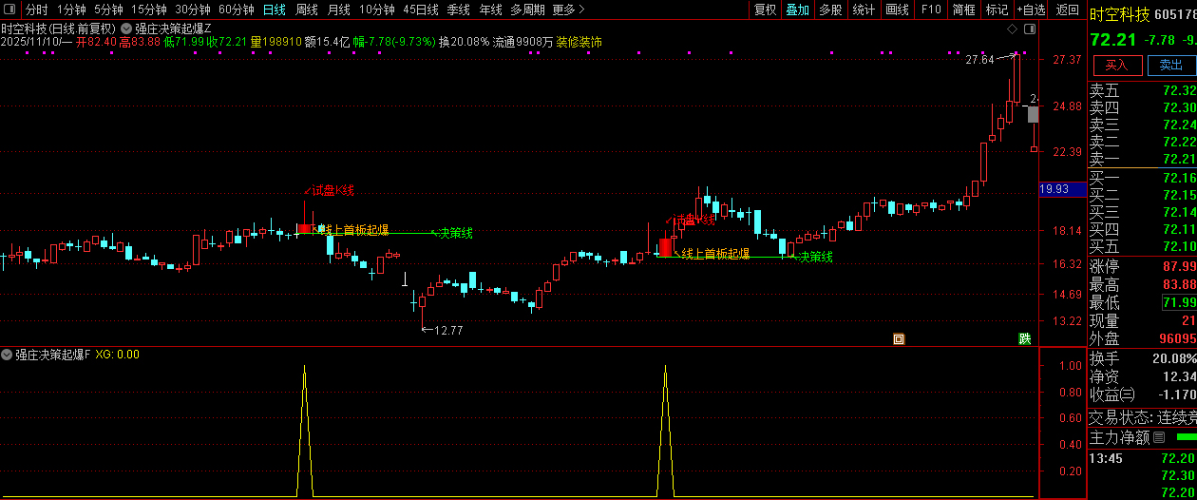Click the left 线上首板起爆 annotation
This screenshot has height=500, width=1197.
click(x=353, y=231)
